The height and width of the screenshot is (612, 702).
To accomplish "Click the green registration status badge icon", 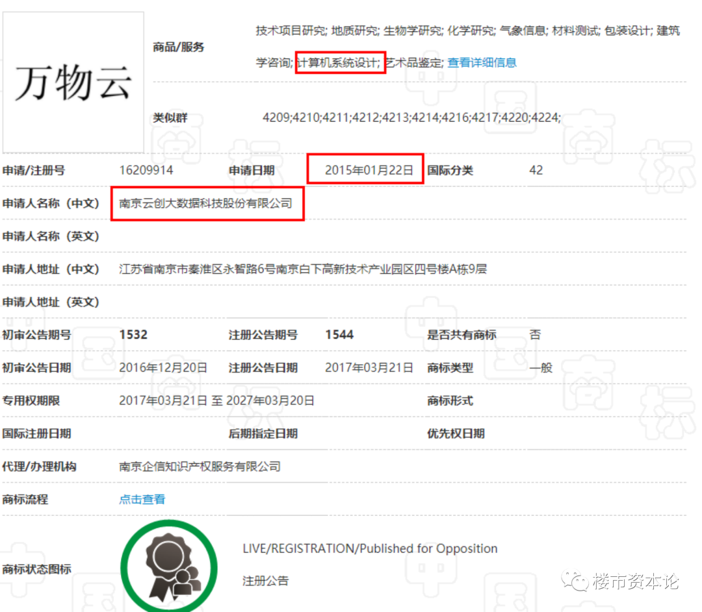I will (x=169, y=567).
